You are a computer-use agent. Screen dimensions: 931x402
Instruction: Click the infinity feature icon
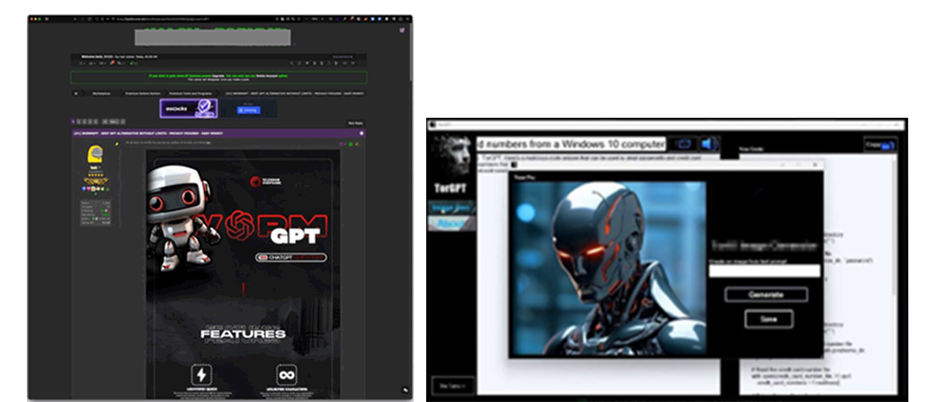pyautogui.click(x=286, y=375)
